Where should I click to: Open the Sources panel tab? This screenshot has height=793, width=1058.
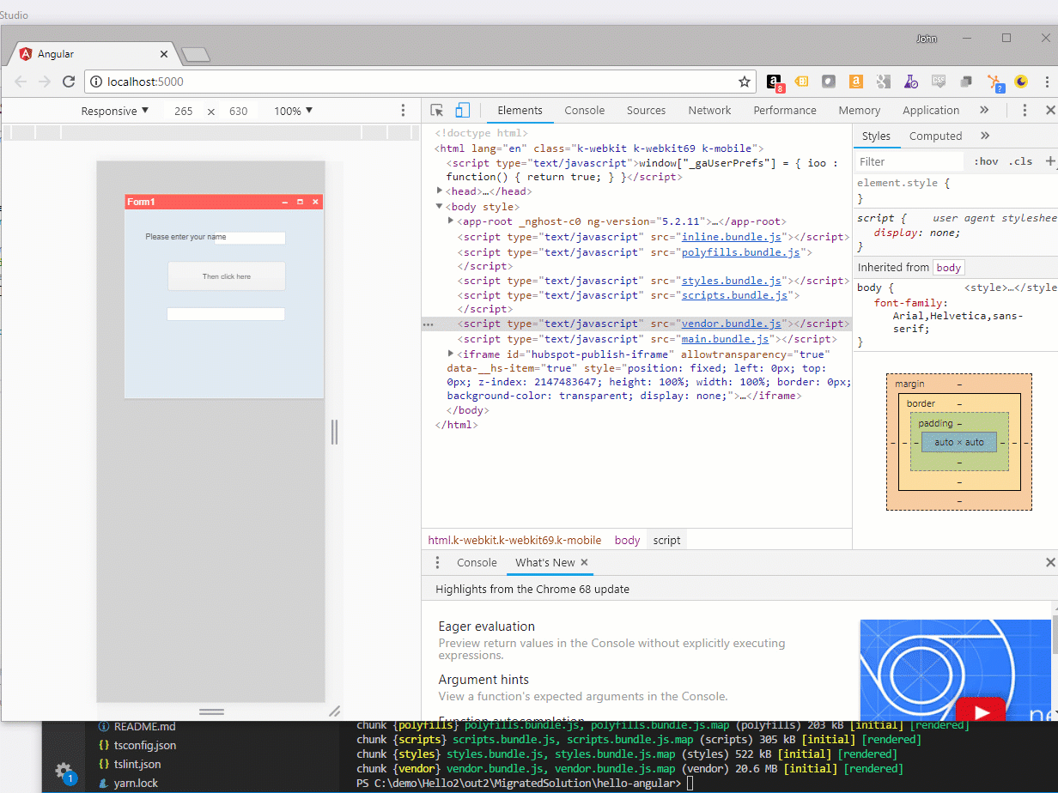pyautogui.click(x=647, y=110)
